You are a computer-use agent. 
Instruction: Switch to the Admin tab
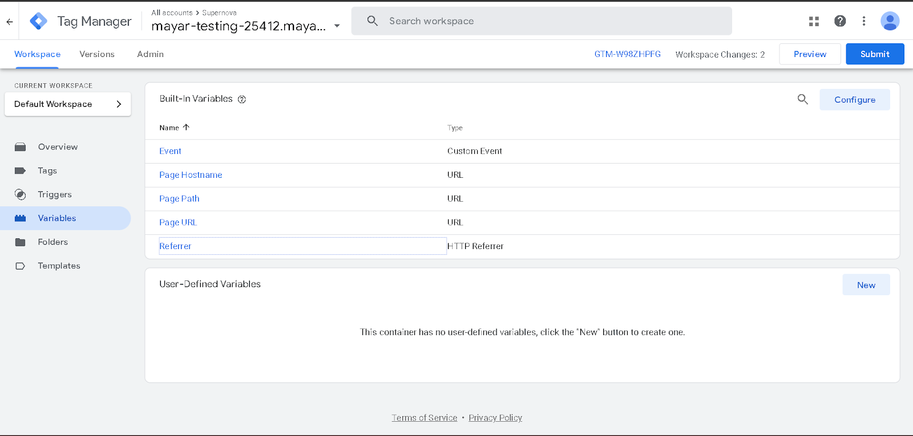[x=150, y=54]
